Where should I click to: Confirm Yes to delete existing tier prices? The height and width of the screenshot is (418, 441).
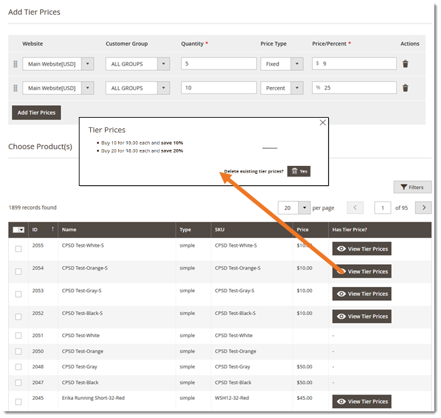[x=299, y=171]
